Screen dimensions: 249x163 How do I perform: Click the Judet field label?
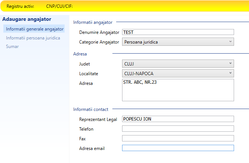pyautogui.click(x=84, y=64)
